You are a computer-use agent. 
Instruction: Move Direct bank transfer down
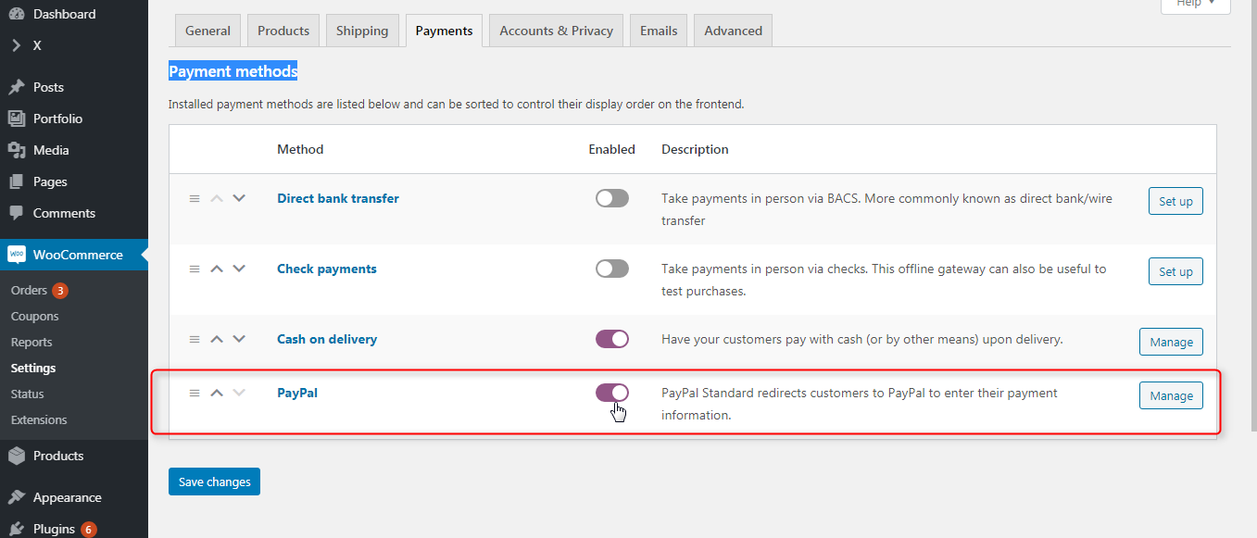tap(239, 198)
